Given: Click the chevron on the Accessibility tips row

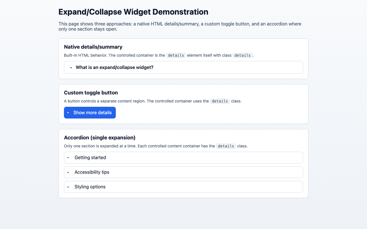Looking at the screenshot, I should tap(69, 172).
